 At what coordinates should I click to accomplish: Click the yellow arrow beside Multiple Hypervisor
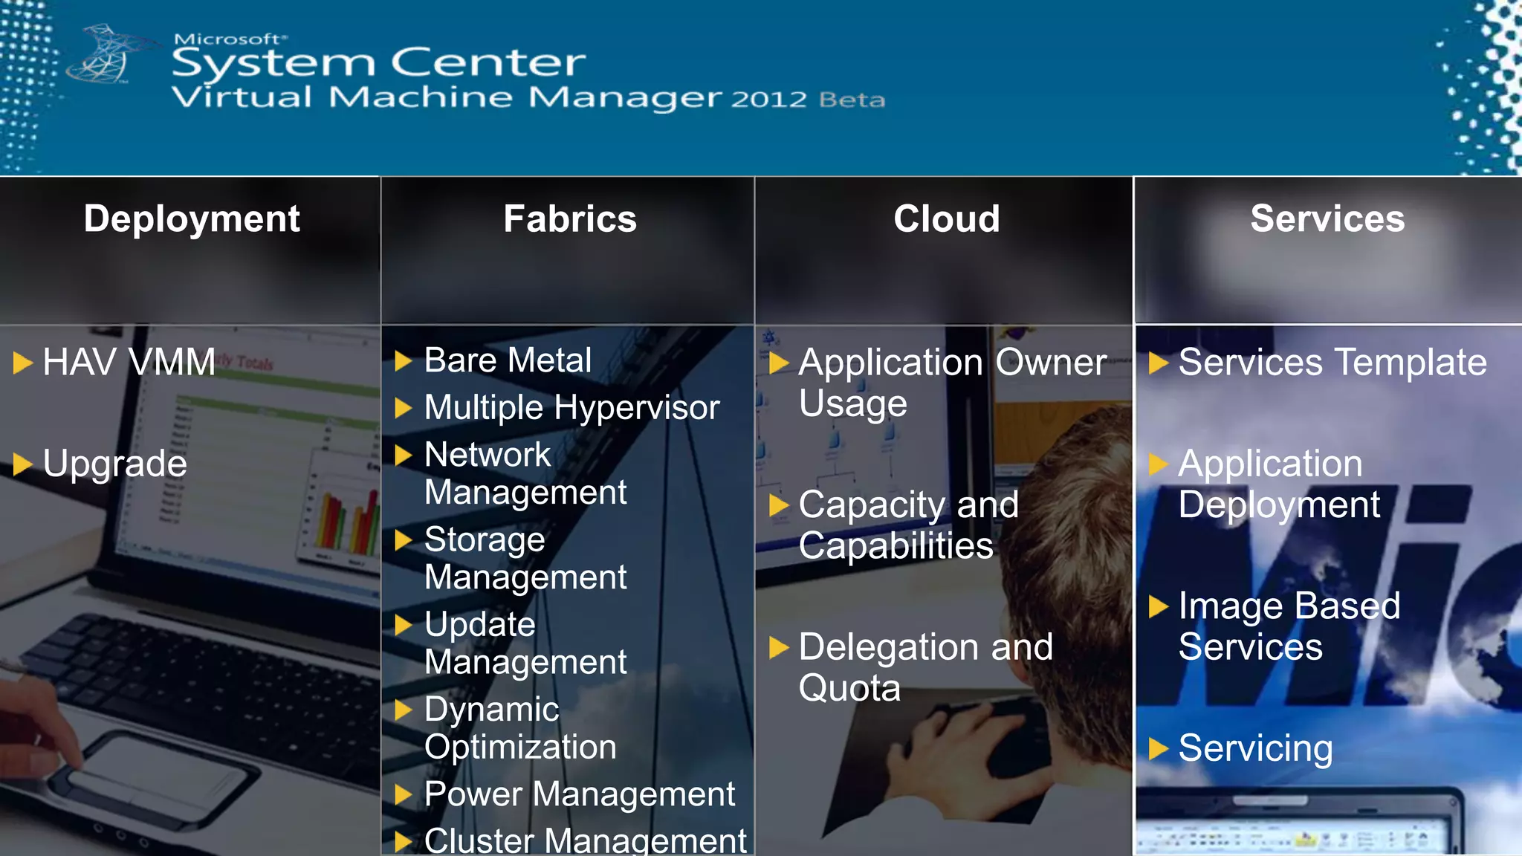[x=404, y=408]
